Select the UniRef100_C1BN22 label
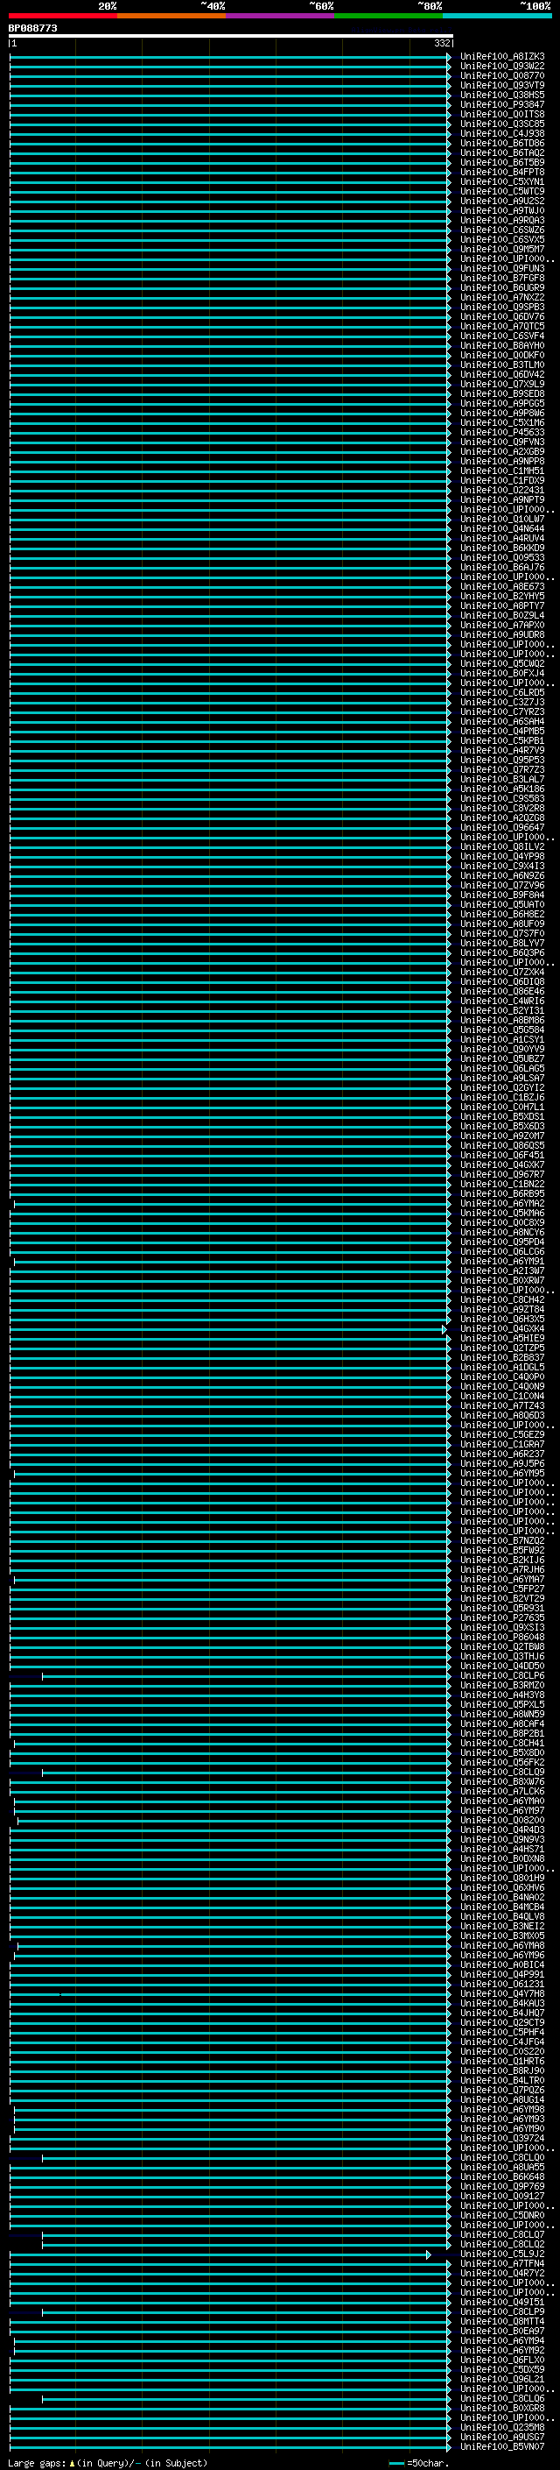The image size is (560, 2470). [502, 1185]
